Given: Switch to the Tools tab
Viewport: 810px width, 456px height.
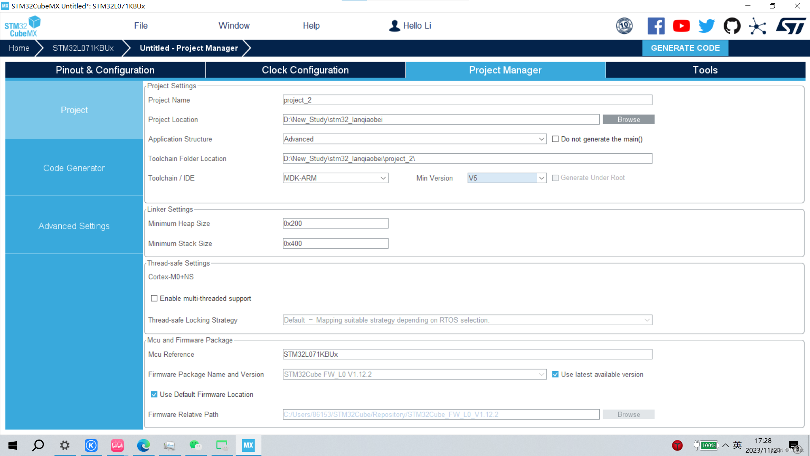Looking at the screenshot, I should click(x=705, y=70).
